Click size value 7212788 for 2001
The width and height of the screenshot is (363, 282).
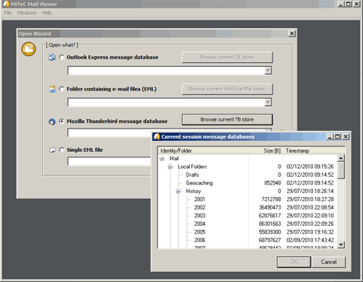tap(271, 199)
